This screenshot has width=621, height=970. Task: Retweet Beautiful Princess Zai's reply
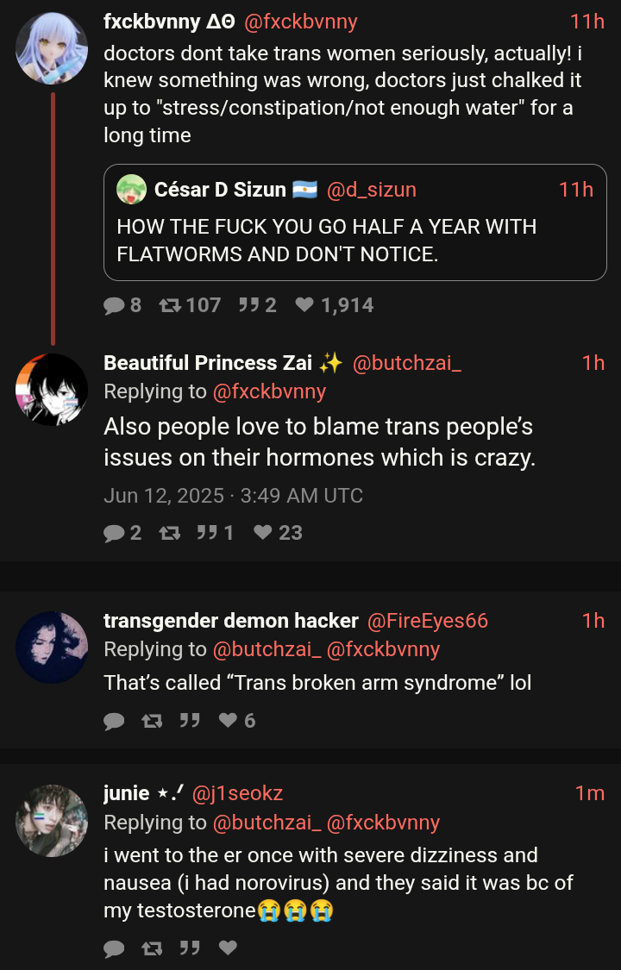point(169,533)
